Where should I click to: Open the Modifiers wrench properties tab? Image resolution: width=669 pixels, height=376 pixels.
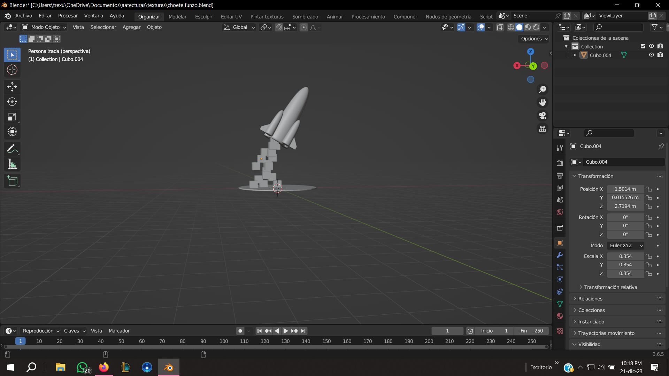560,255
